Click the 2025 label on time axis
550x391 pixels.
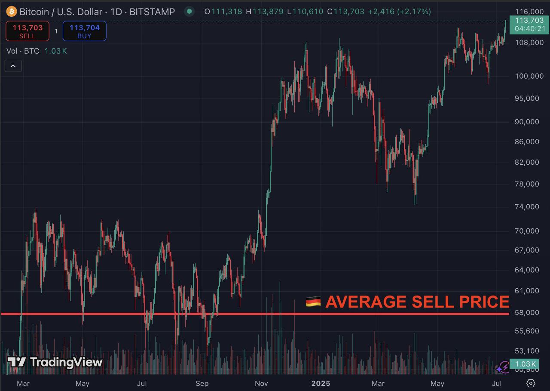[x=320, y=383]
